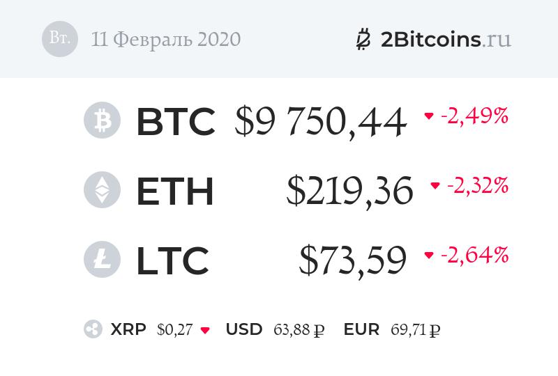
Task: Select the LTC ticker label
Action: [x=172, y=260]
